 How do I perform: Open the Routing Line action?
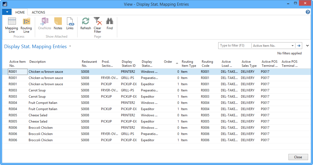pos(26,22)
